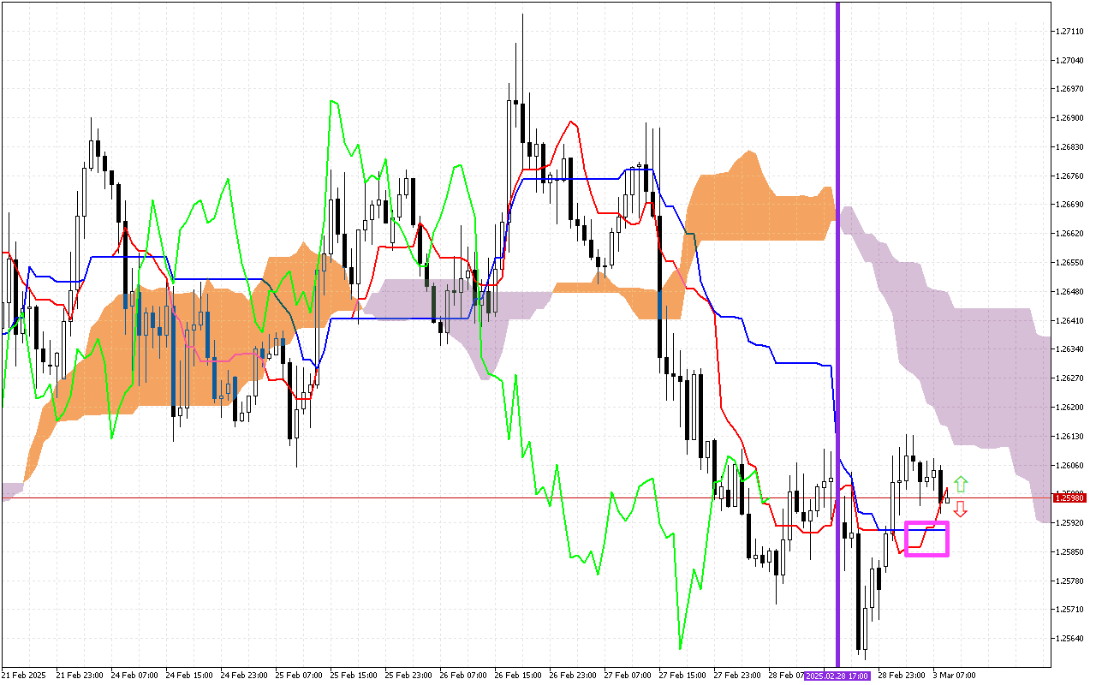Click the 24 Feb 07:00 time label
This screenshot has width=1096, height=685.
(x=133, y=676)
